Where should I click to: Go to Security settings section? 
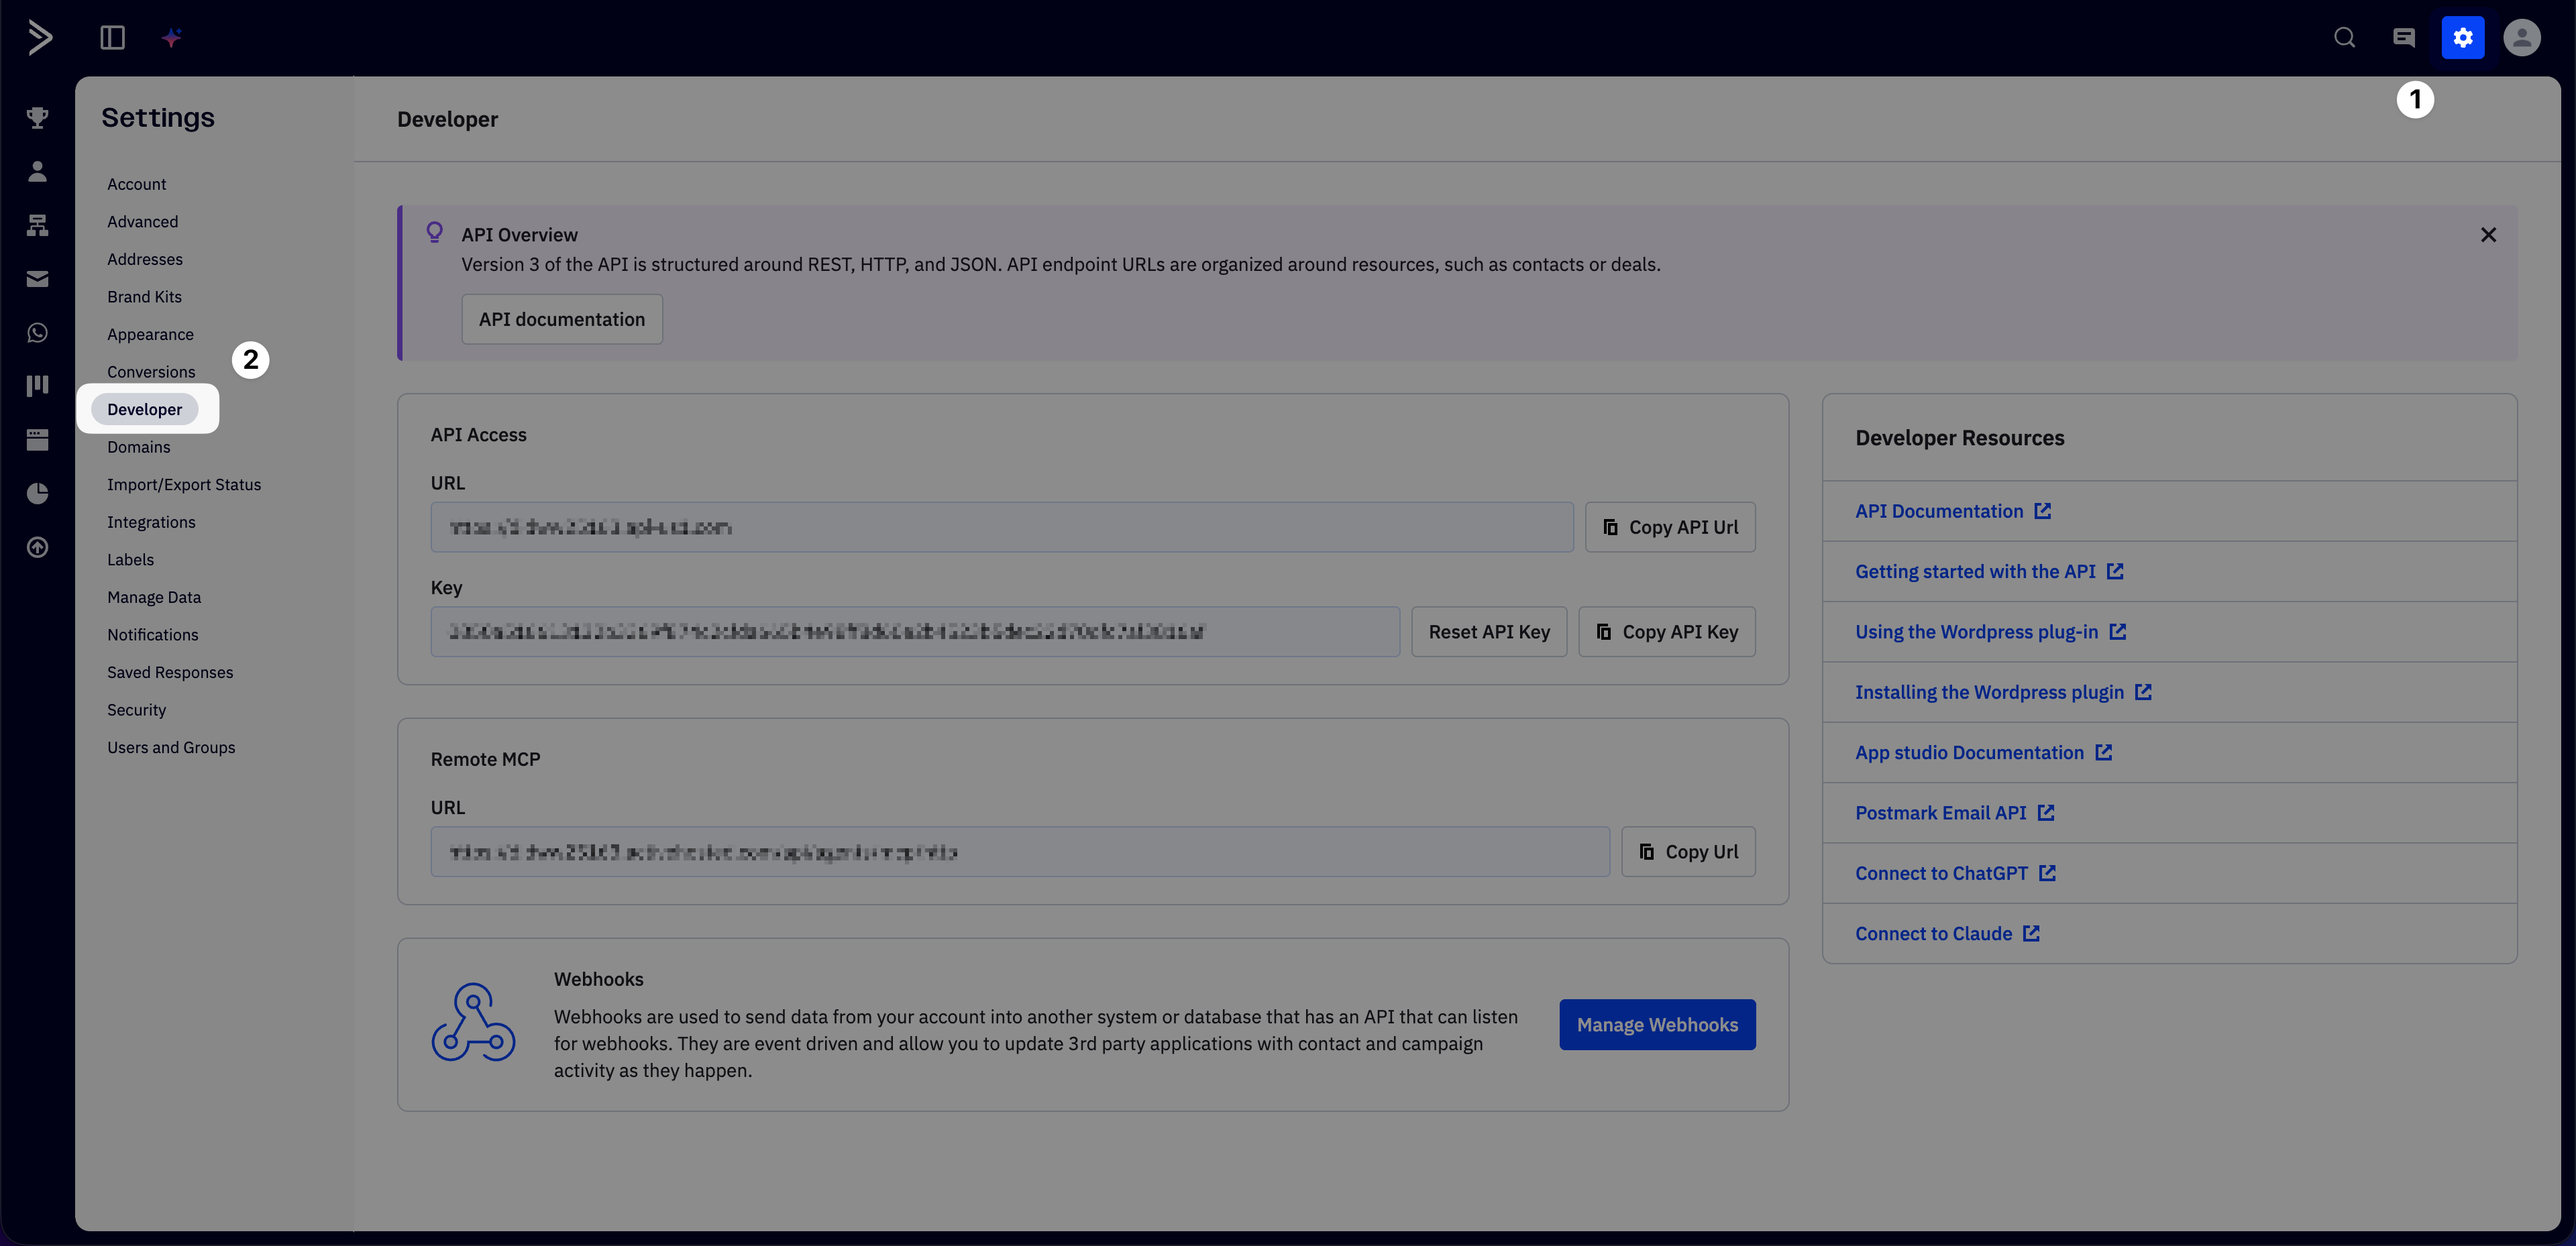pos(136,710)
